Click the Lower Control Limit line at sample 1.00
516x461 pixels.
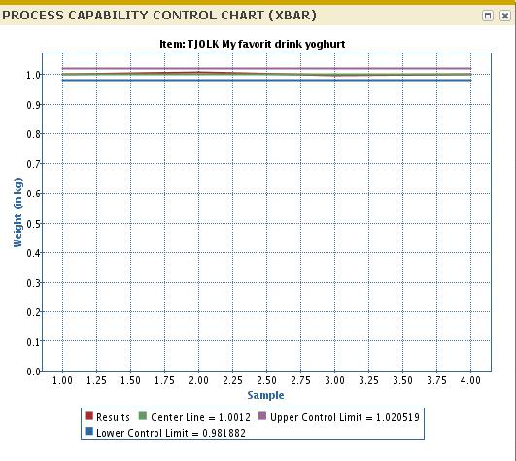coord(62,81)
